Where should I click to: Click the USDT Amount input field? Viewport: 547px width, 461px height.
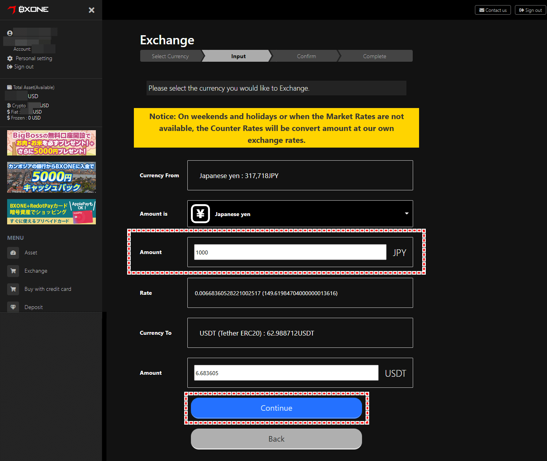point(286,373)
